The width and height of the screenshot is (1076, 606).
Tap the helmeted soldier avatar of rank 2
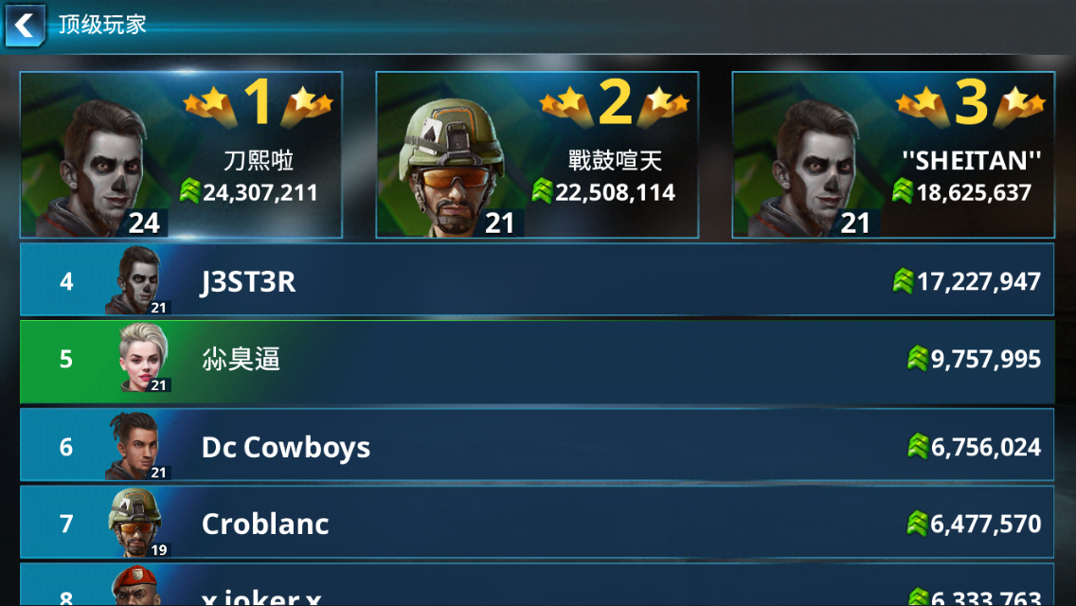pos(453,169)
